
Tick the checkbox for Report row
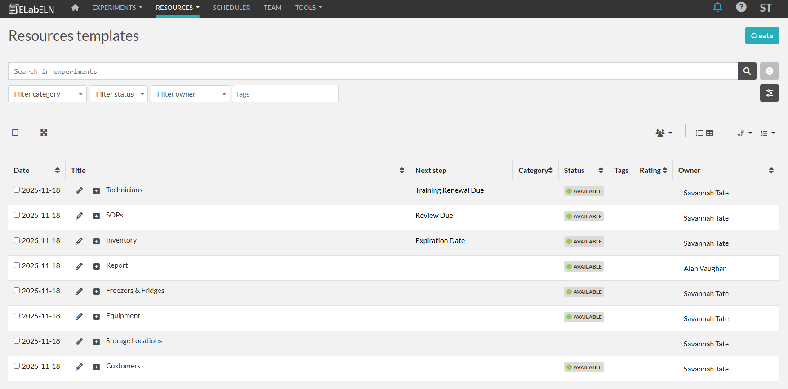click(x=17, y=265)
